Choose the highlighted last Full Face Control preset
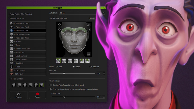 point(41,85)
